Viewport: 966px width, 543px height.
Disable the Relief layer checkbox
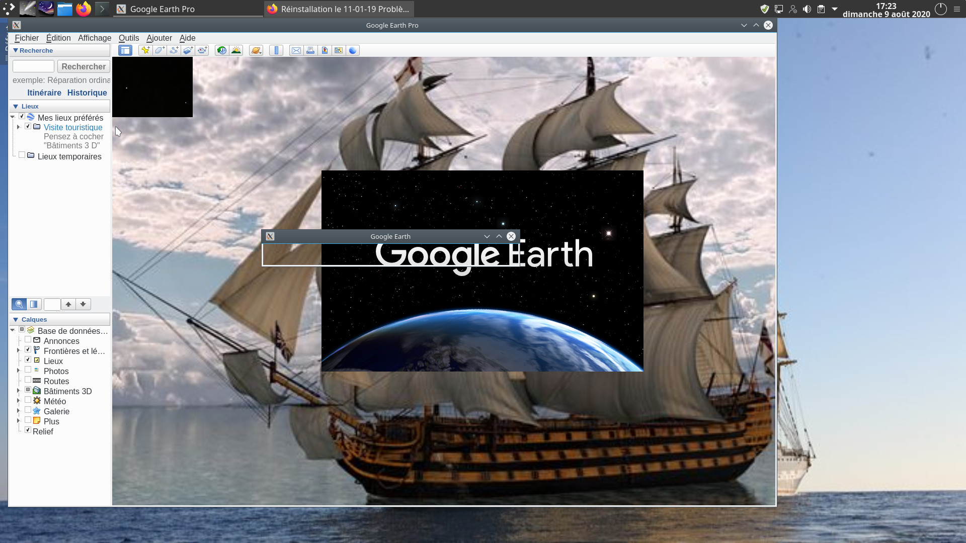(28, 430)
